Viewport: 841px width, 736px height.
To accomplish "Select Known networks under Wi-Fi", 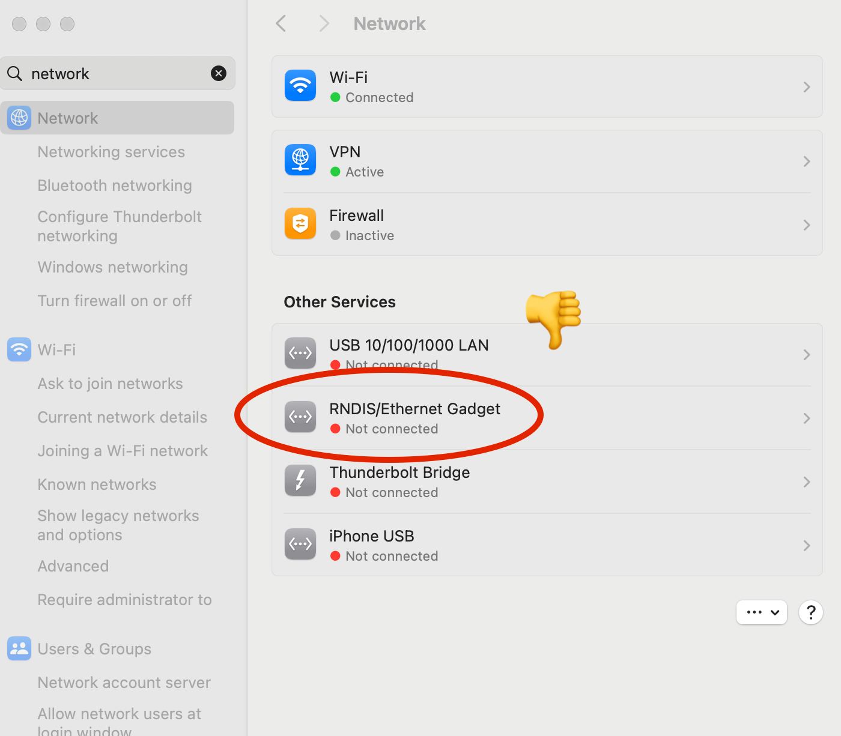I will (x=97, y=484).
